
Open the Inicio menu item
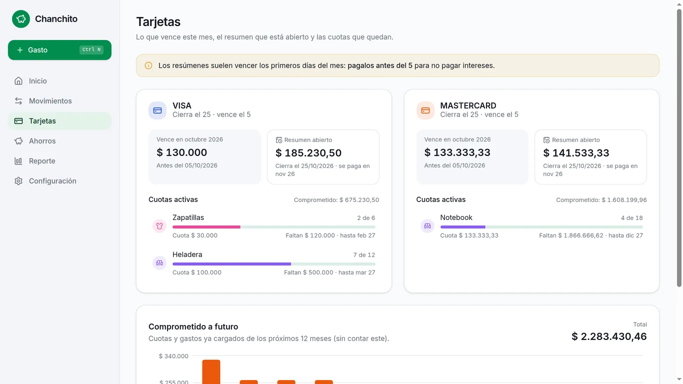click(59, 81)
